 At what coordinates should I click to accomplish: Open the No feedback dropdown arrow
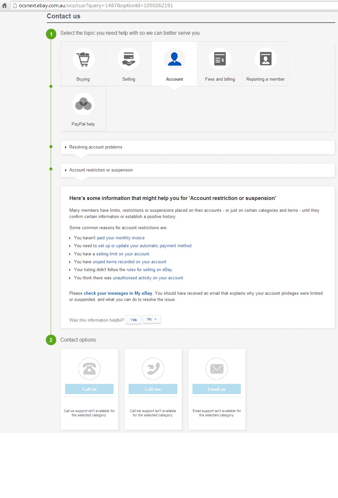click(155, 319)
